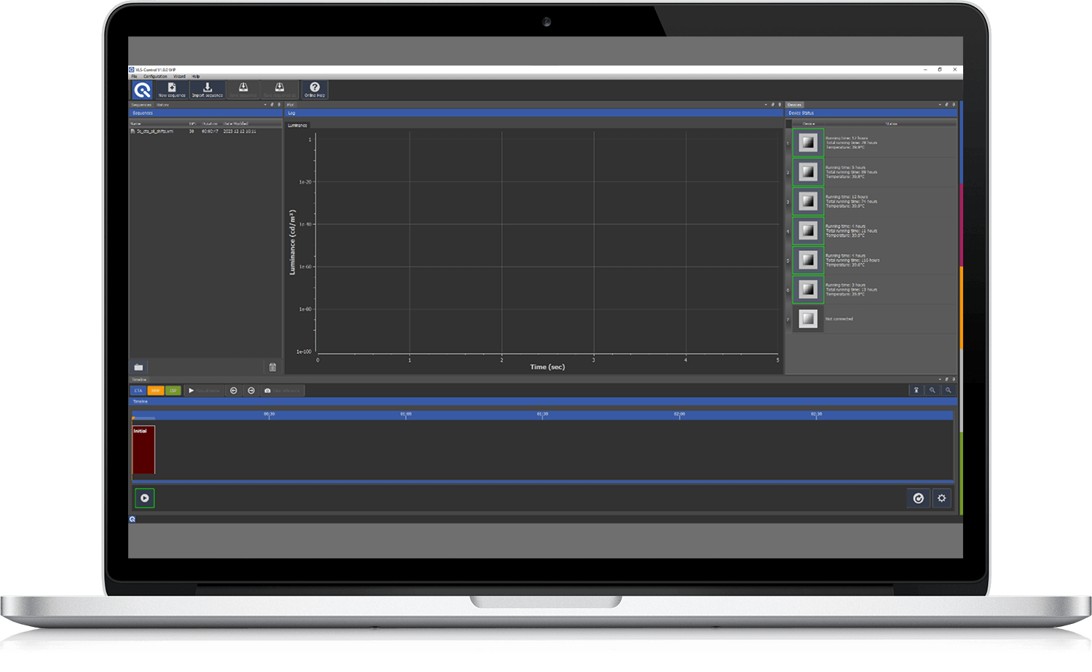Click the gear settings icon near timeline
This screenshot has width=1092, height=672.
click(942, 498)
